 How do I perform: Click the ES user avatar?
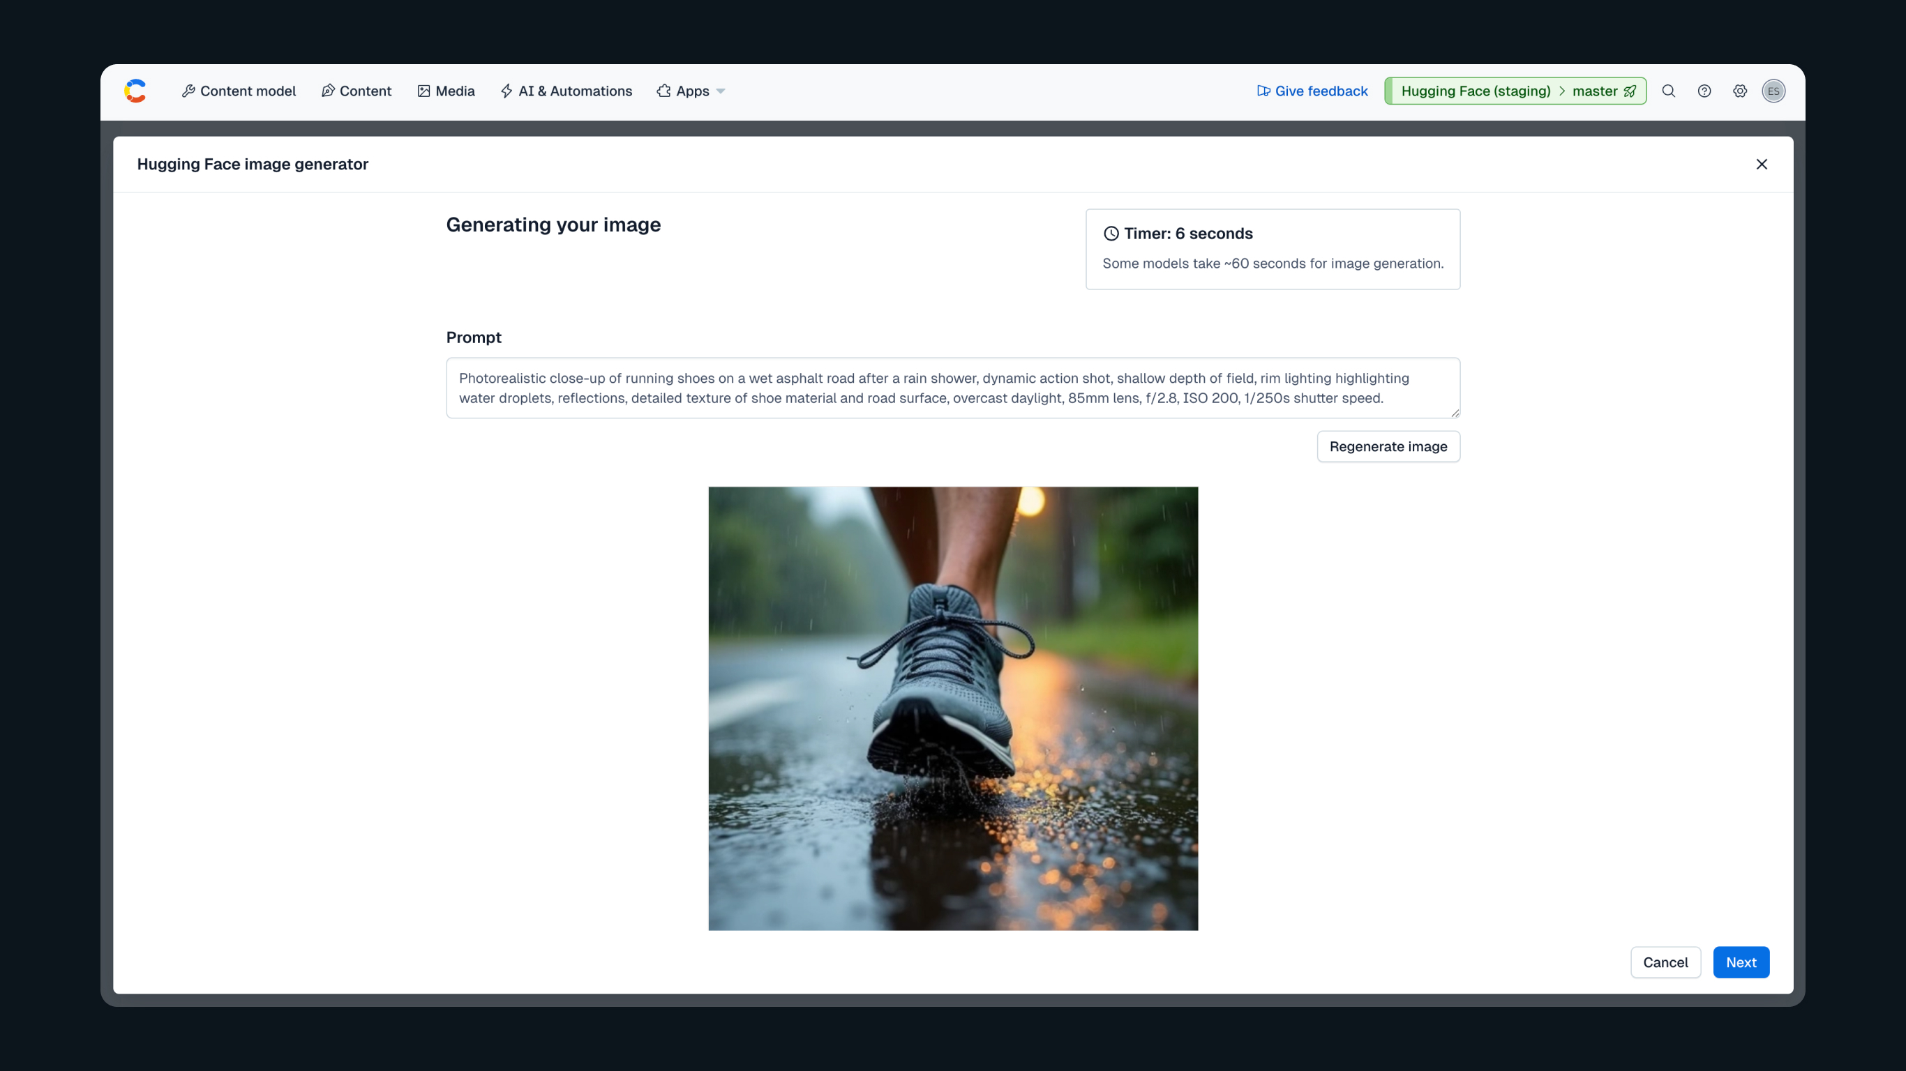pyautogui.click(x=1773, y=91)
